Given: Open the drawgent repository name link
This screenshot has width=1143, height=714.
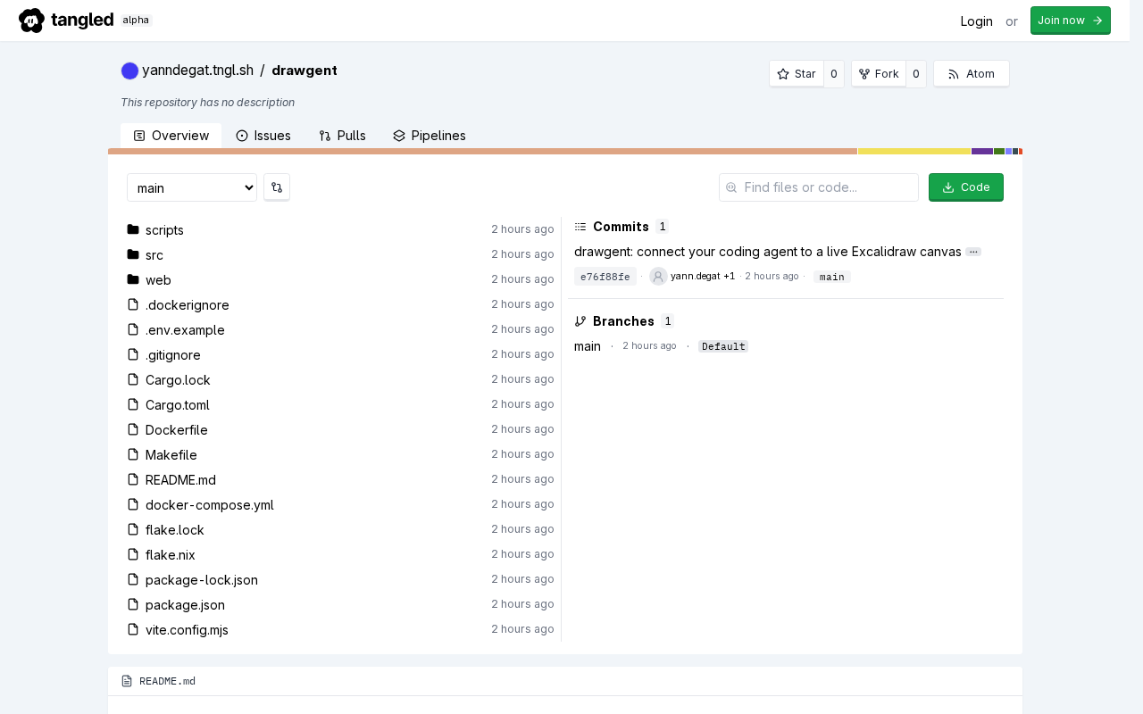Looking at the screenshot, I should coord(305,71).
